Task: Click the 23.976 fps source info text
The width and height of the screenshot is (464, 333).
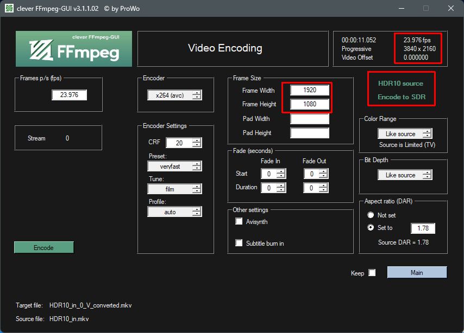Action: [x=417, y=40]
